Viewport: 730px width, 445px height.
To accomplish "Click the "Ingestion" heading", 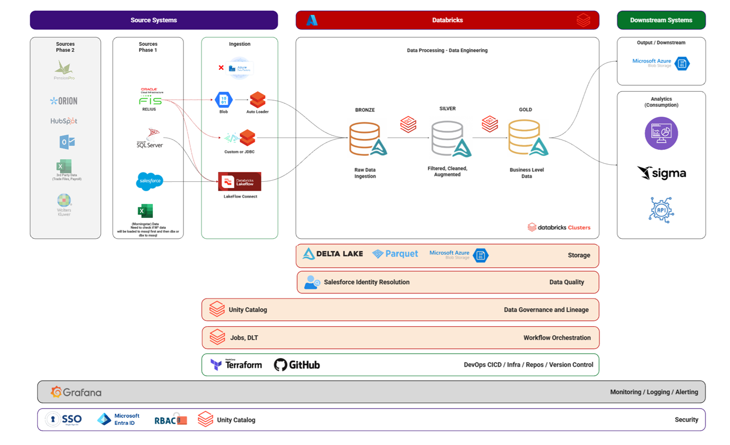I will pos(240,44).
